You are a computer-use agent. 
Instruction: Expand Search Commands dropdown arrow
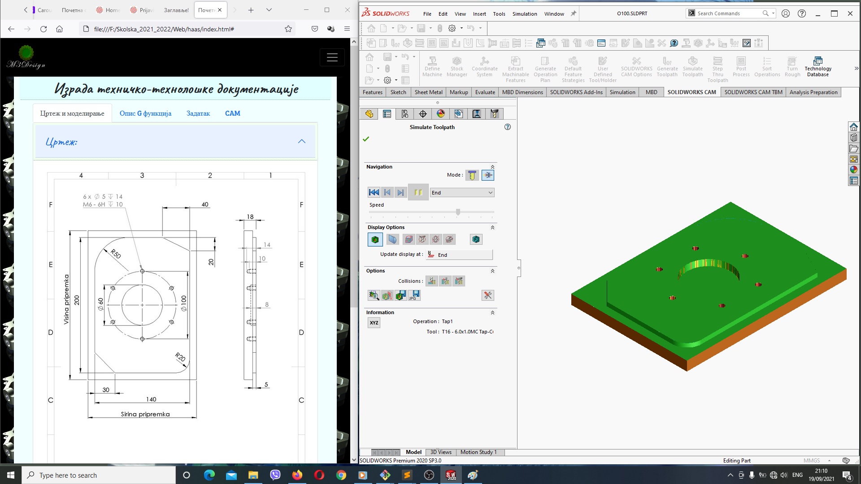774,13
